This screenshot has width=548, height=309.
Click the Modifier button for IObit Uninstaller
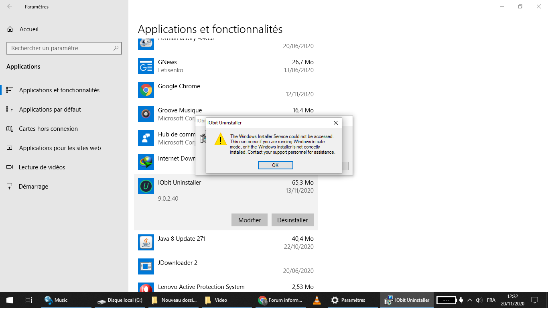tap(250, 220)
